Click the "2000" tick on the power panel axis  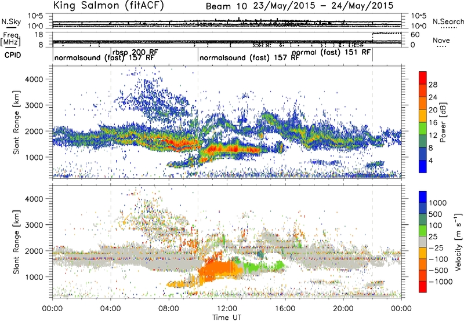34,131
